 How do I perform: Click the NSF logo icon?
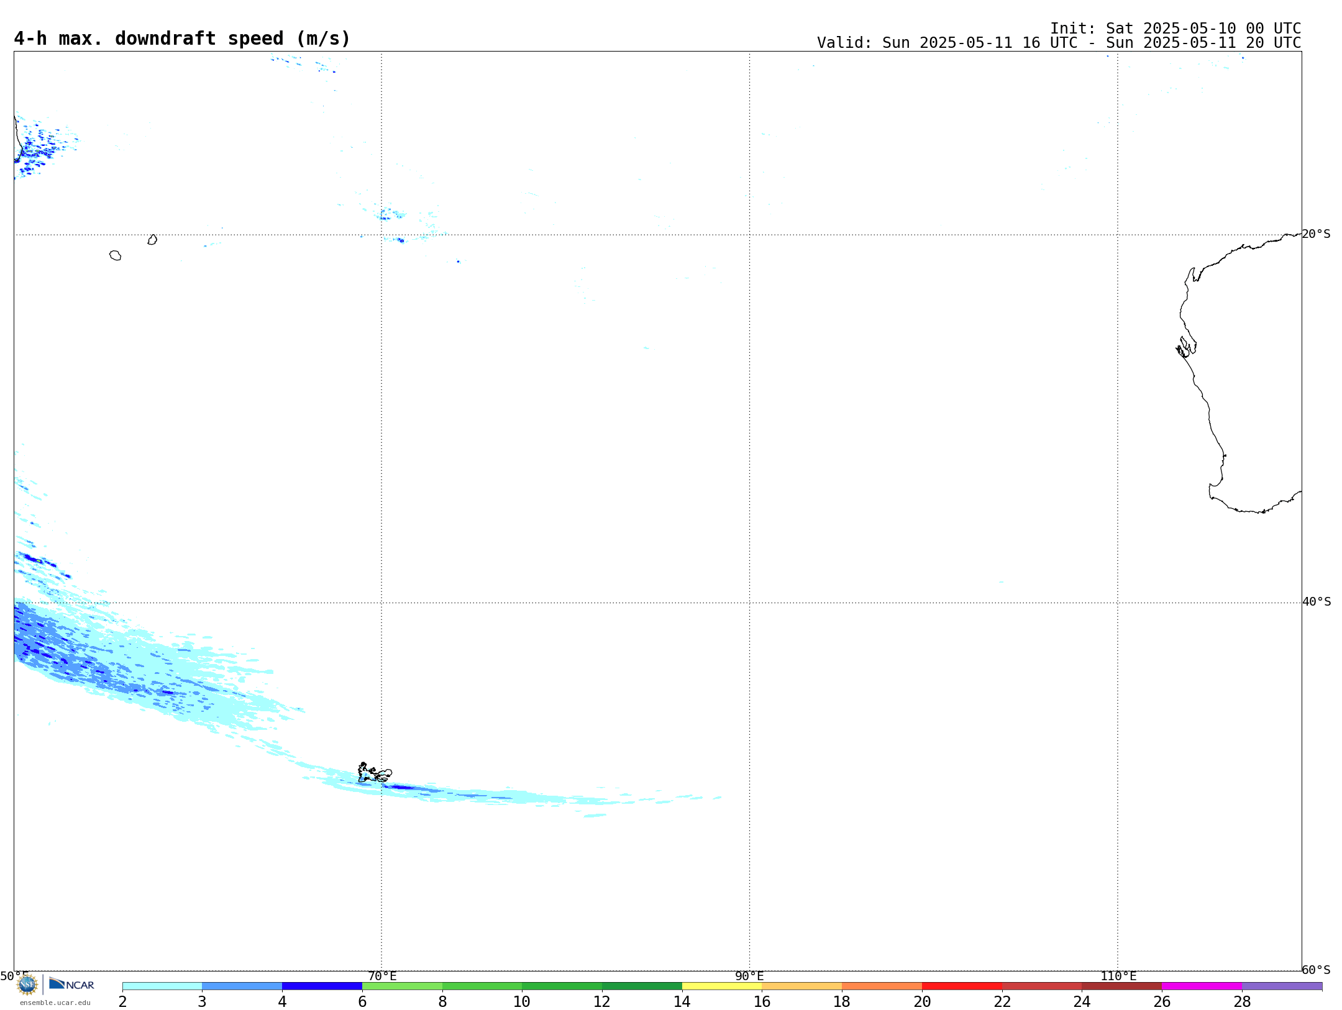27,985
